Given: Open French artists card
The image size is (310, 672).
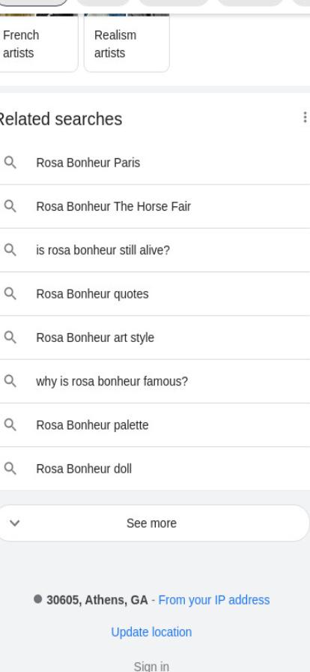Looking at the screenshot, I should (37, 43).
